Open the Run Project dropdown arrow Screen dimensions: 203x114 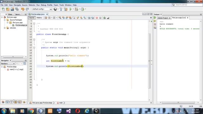click(73, 9)
